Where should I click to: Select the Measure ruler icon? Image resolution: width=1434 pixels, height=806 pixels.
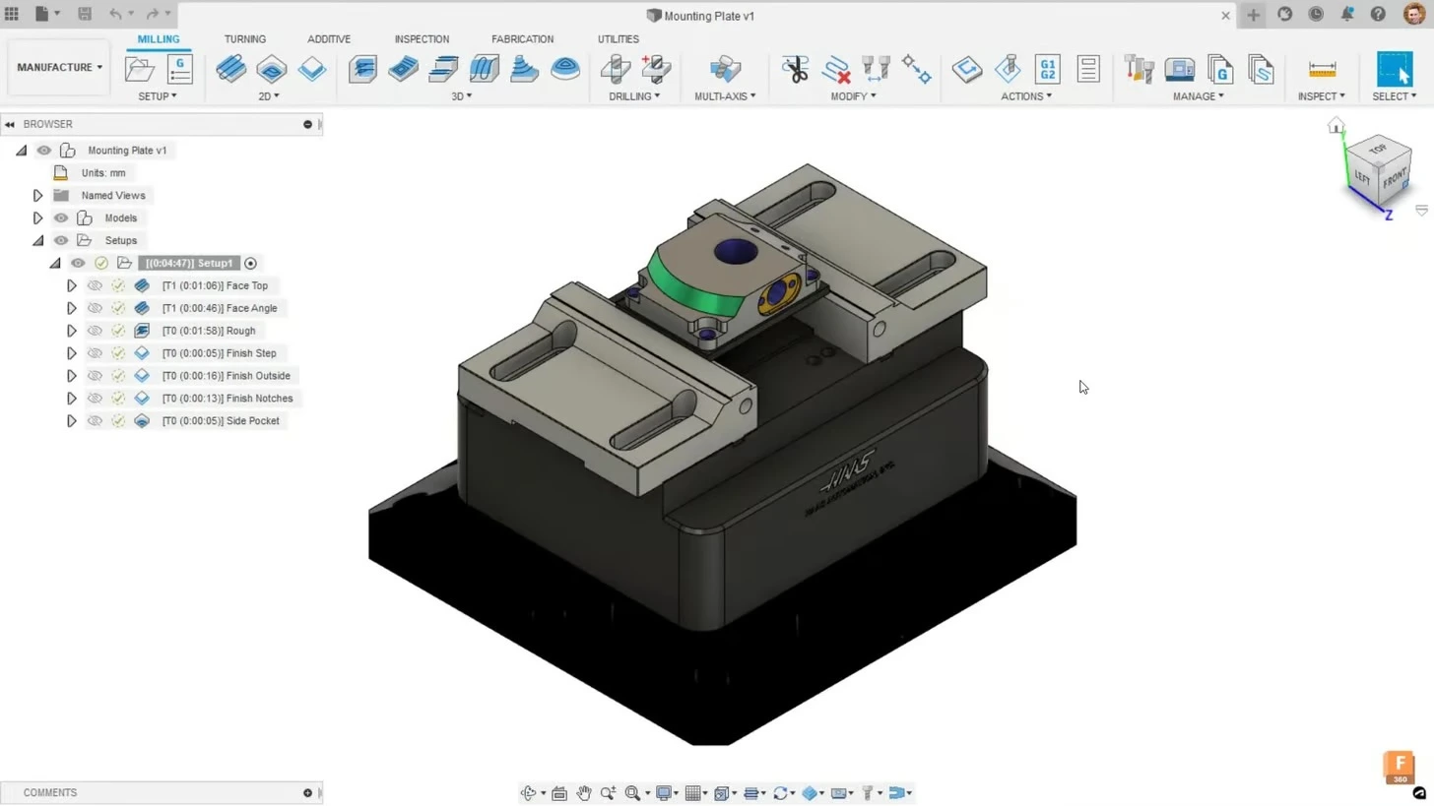coord(1322,69)
